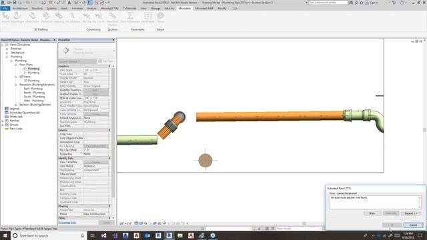Select 'North - Plumbing' elevation
Screen dimensions: 427x240
click(x=34, y=93)
